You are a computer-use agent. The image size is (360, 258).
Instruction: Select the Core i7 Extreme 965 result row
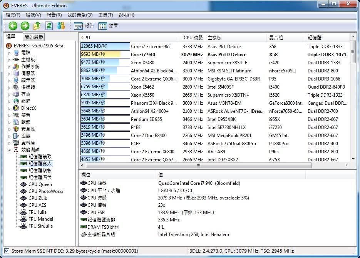(x=214, y=46)
